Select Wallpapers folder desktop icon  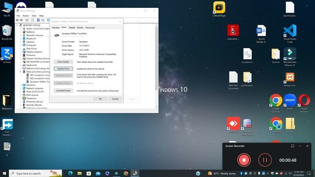[7, 102]
